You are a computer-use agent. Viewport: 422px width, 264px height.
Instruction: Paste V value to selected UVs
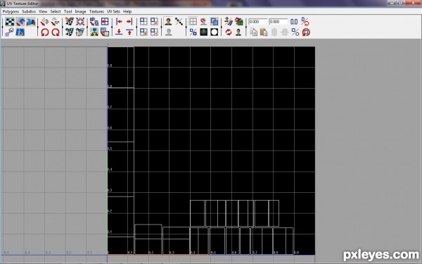[285, 32]
